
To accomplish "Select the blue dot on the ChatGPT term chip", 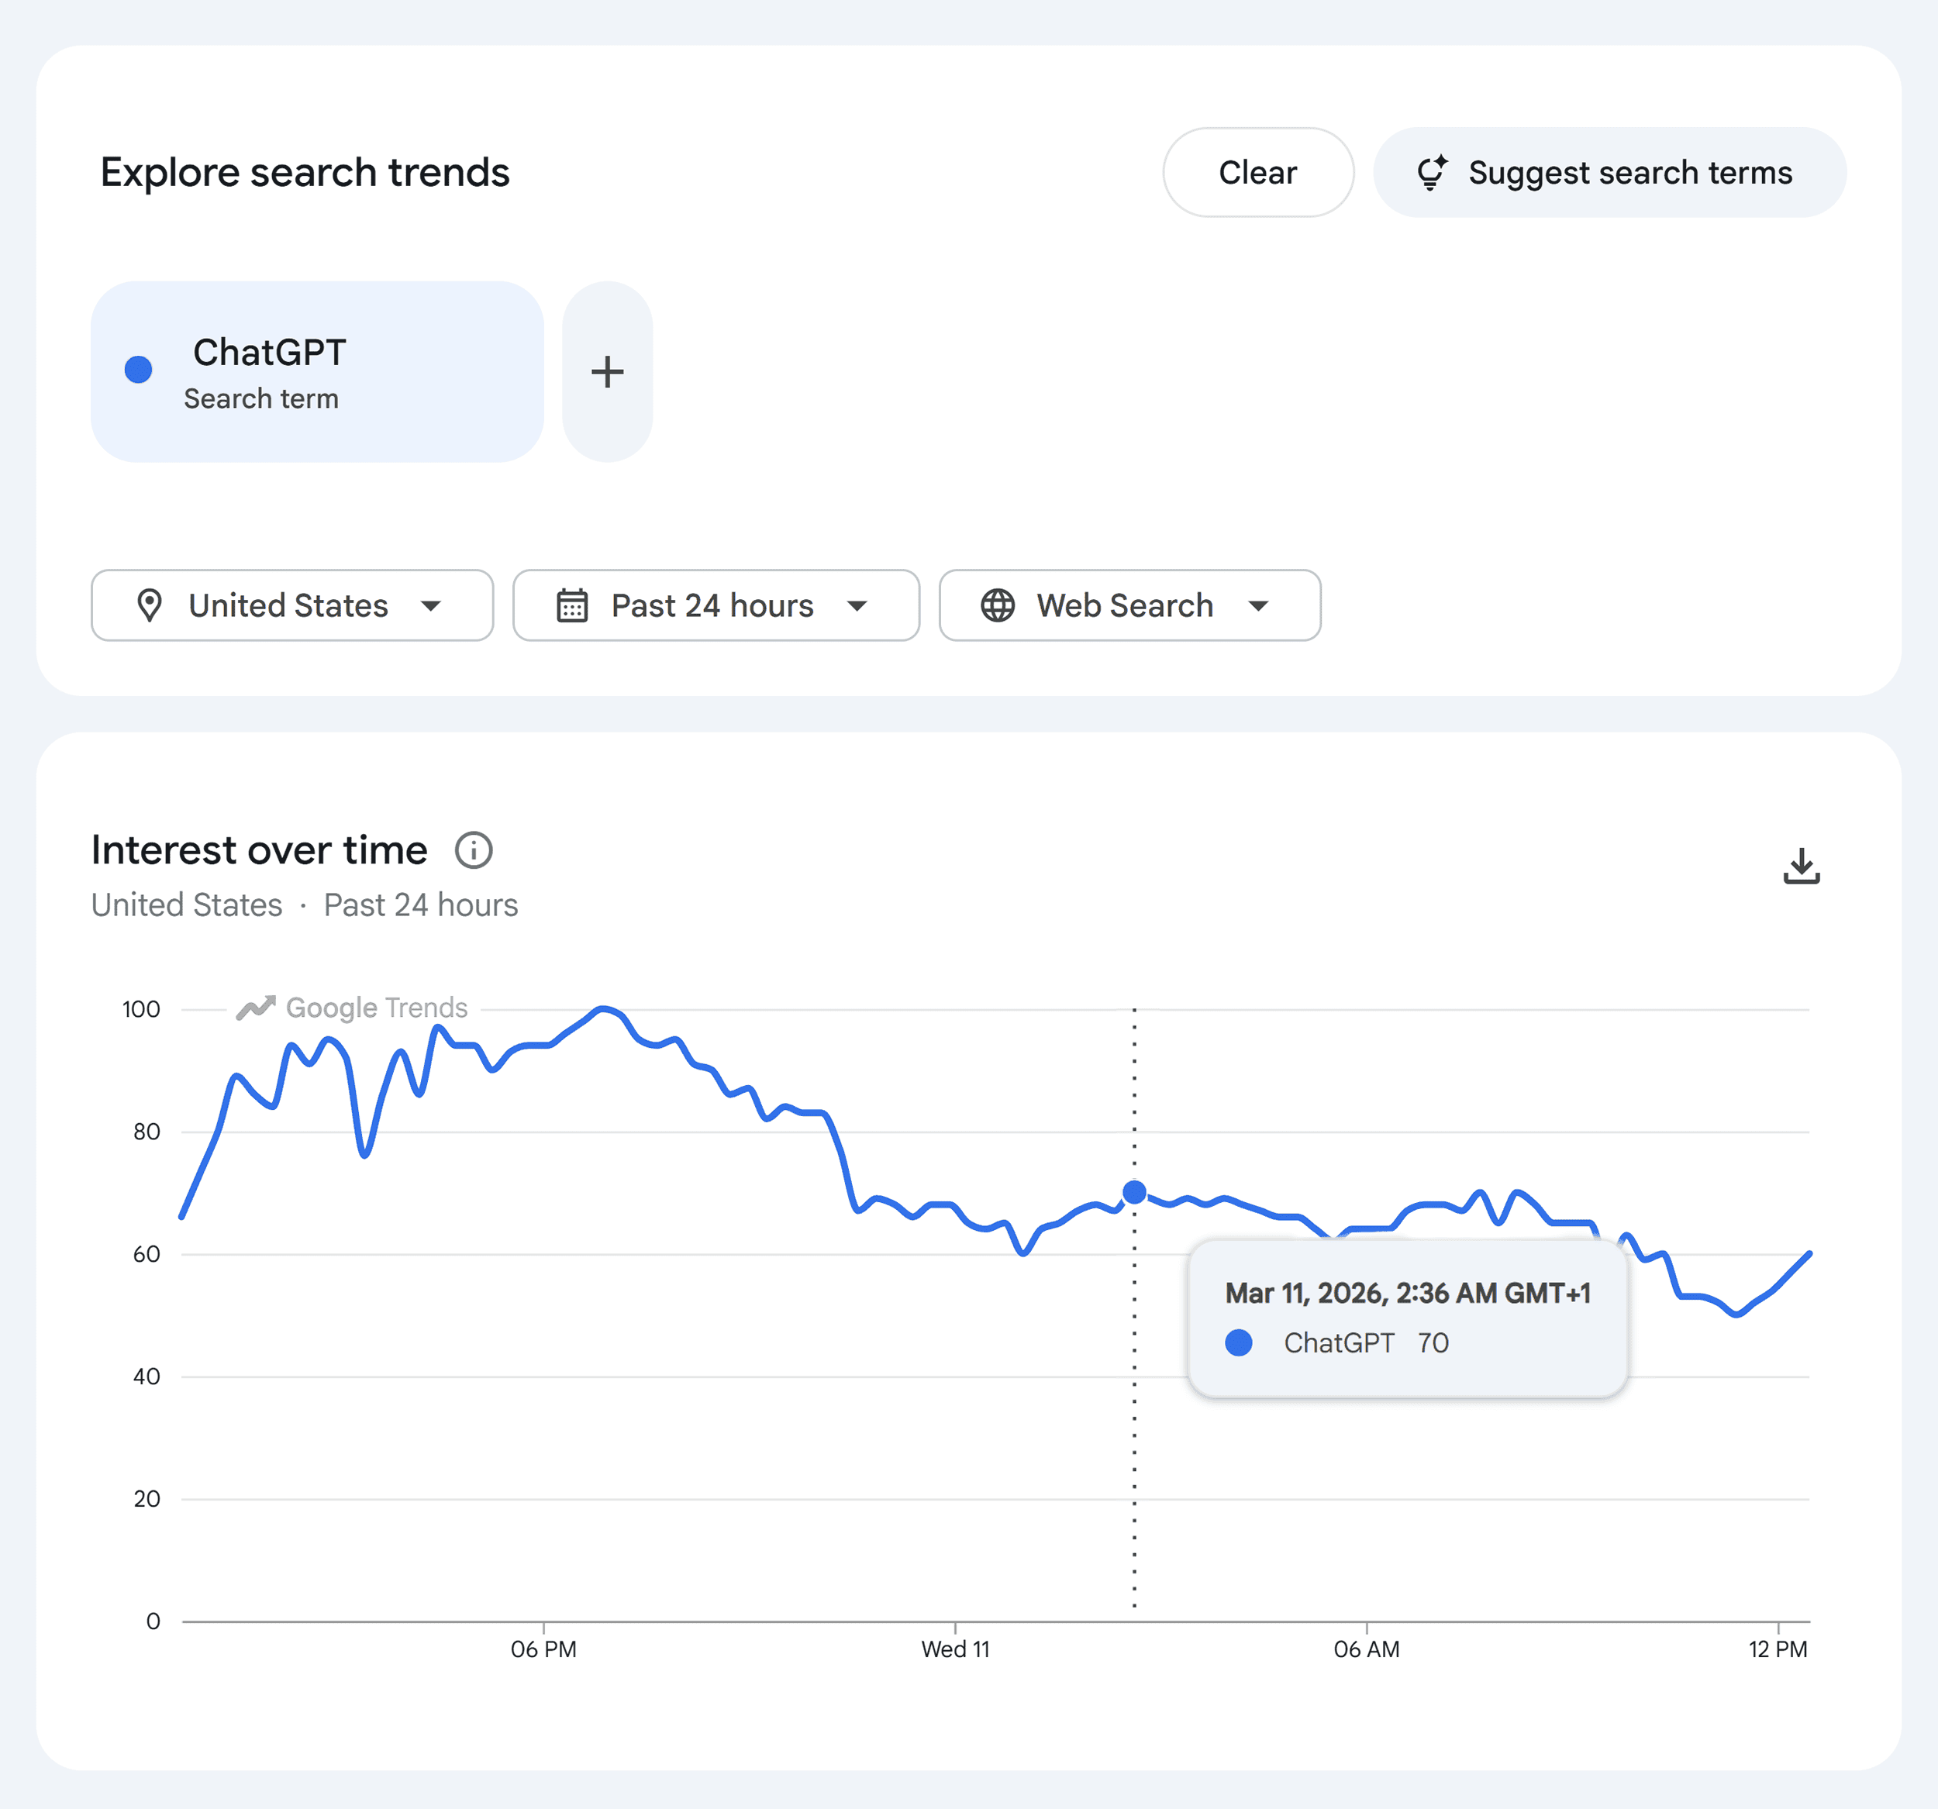I will (140, 370).
